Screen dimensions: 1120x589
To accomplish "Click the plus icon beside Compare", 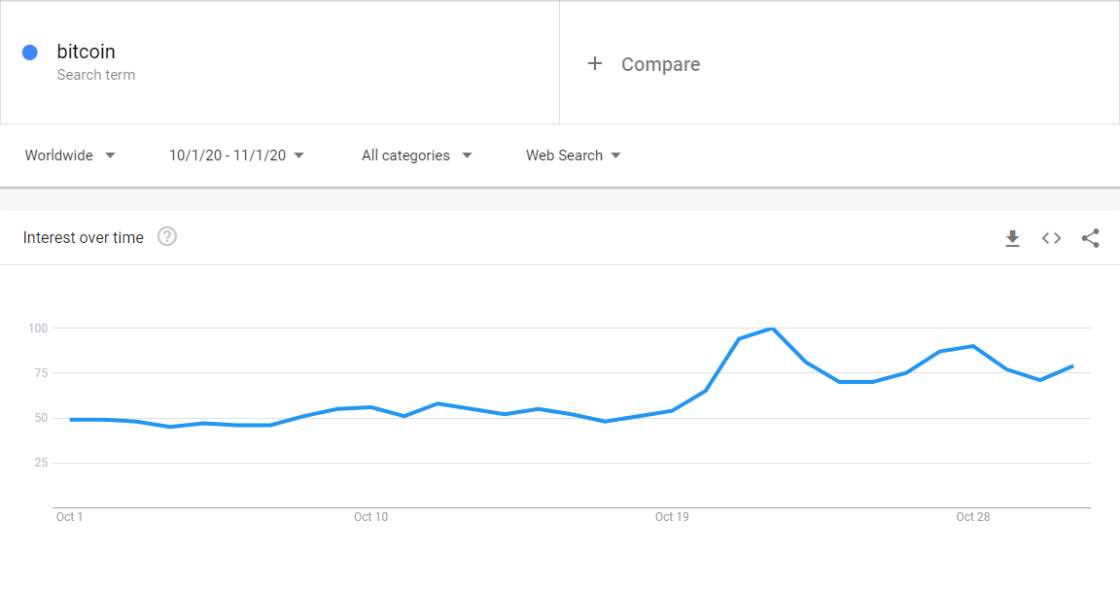I will coord(595,64).
